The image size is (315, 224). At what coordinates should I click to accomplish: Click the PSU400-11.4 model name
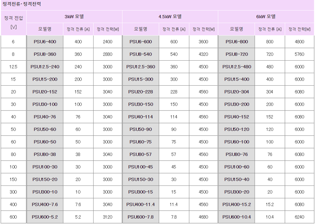141,204
